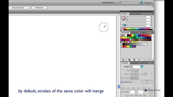Click the Cyan percentage field
This screenshot has width=173, height=97.
point(148,17)
